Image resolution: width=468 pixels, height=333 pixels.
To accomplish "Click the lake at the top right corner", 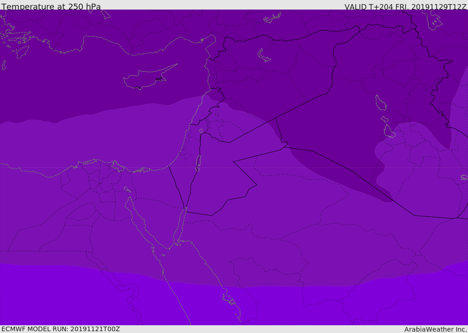I will point(432,20).
